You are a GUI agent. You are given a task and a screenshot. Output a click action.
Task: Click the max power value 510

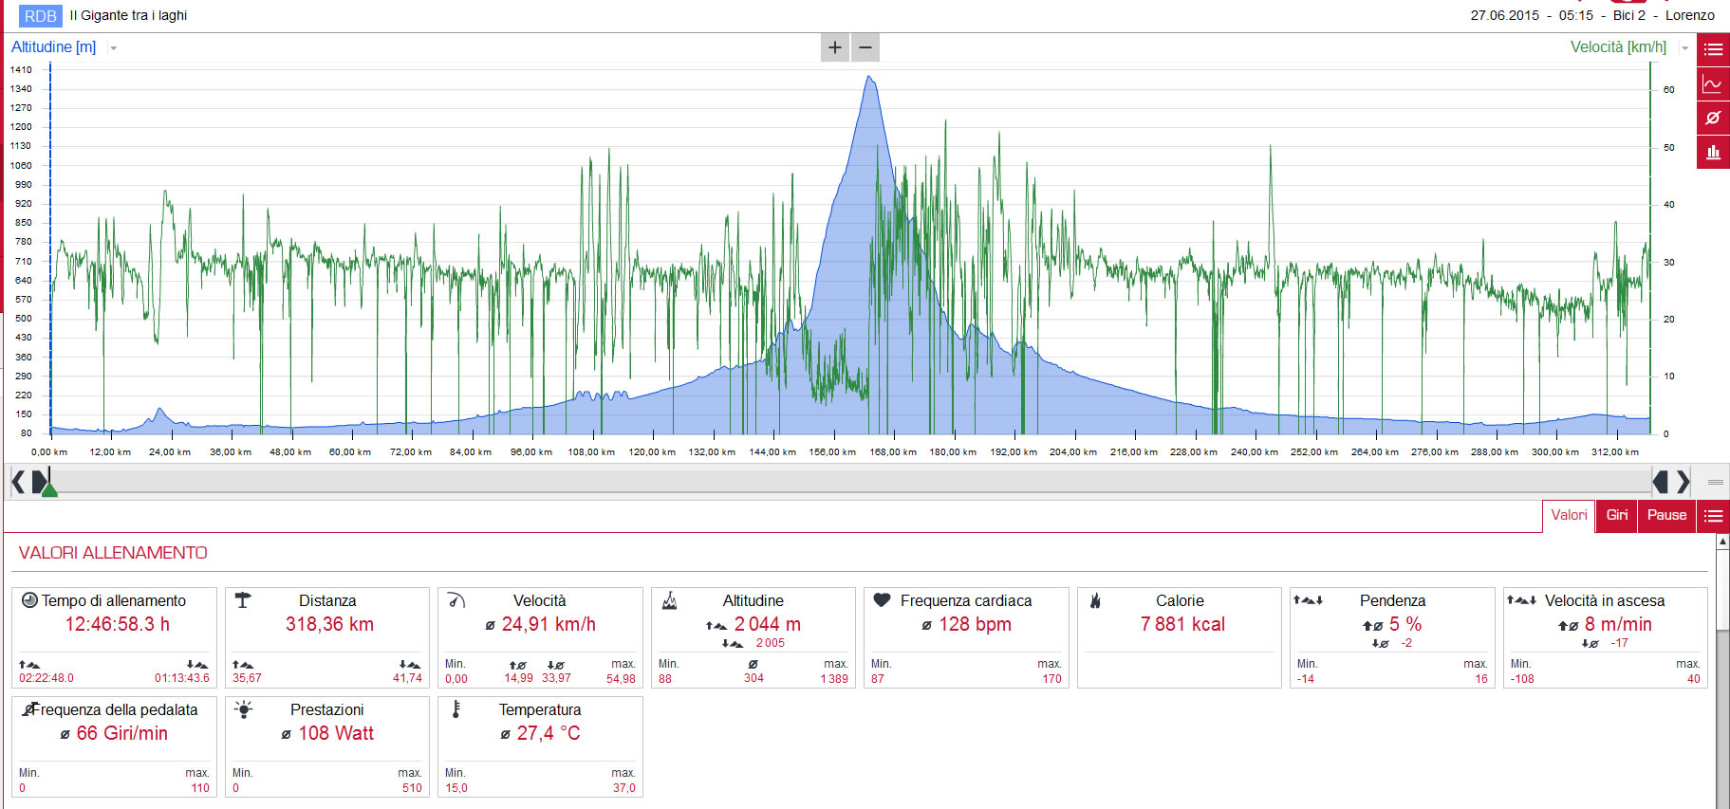pyautogui.click(x=412, y=787)
